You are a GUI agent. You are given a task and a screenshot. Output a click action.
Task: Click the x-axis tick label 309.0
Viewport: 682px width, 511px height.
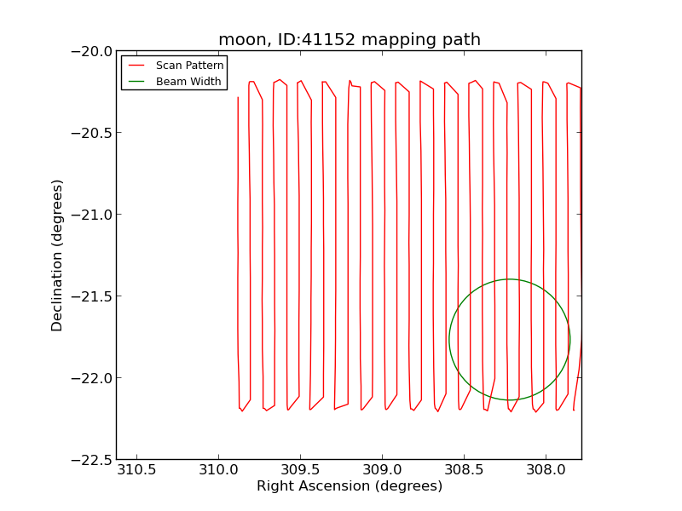tap(382, 470)
